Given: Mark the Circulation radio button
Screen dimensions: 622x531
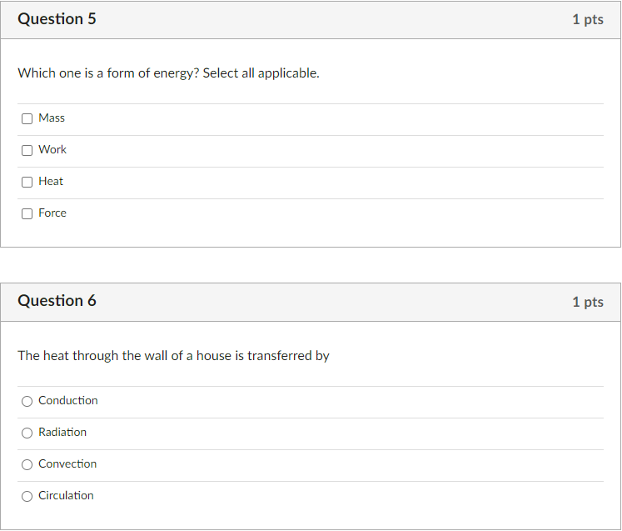Looking at the screenshot, I should point(27,497).
